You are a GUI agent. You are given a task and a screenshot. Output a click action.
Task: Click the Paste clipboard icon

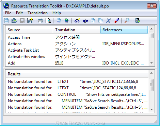click(x=101, y=21)
